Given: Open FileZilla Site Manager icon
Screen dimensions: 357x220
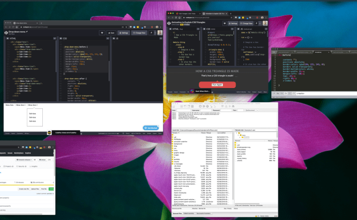Looking at the screenshot, I should point(174,106).
